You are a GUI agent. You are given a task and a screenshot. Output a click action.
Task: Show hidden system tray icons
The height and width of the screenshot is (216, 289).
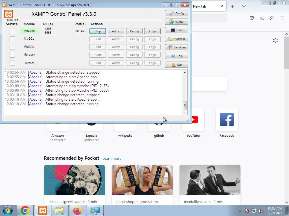pos(240,211)
